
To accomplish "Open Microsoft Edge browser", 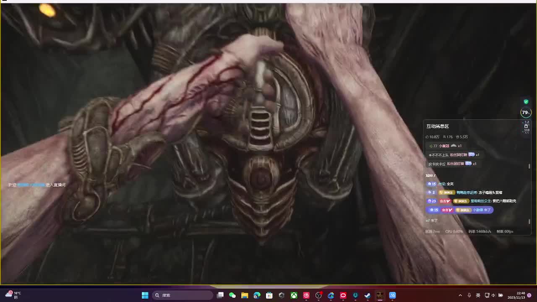I will click(x=257, y=295).
